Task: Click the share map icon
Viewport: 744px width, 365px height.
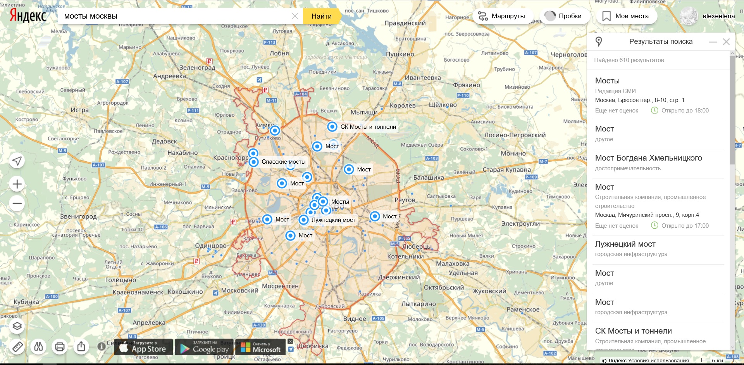Action: [81, 346]
